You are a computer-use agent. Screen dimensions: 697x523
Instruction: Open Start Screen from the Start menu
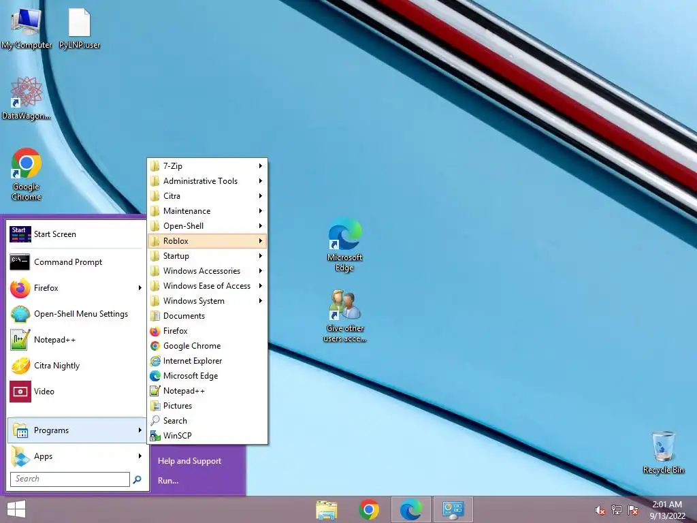[77, 234]
